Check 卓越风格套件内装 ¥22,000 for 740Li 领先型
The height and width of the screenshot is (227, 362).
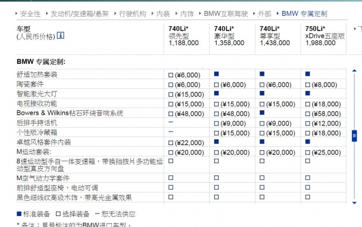click(171, 143)
